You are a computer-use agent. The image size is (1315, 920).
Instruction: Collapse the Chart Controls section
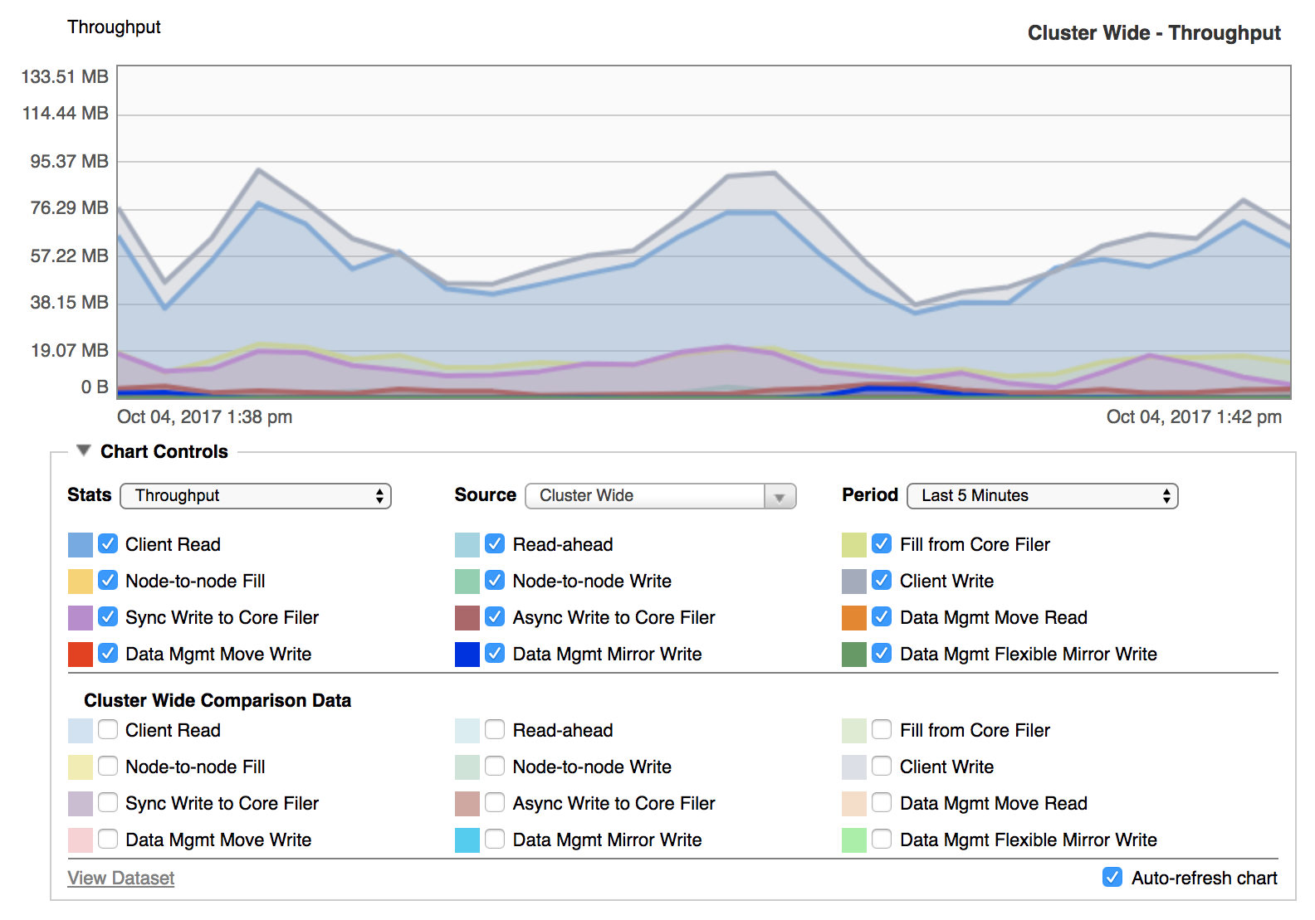point(83,450)
